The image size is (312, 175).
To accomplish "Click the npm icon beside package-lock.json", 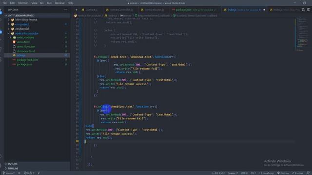I will pyautogui.click(x=14, y=60).
